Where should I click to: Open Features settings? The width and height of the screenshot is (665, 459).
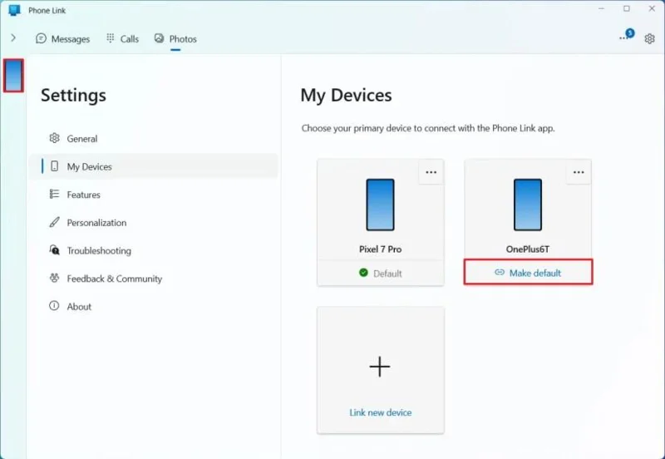click(154, 195)
